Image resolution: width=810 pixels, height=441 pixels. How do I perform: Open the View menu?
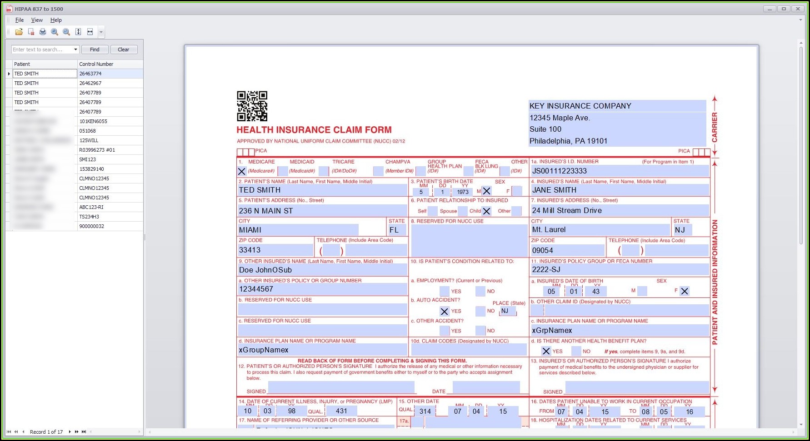[x=37, y=20]
